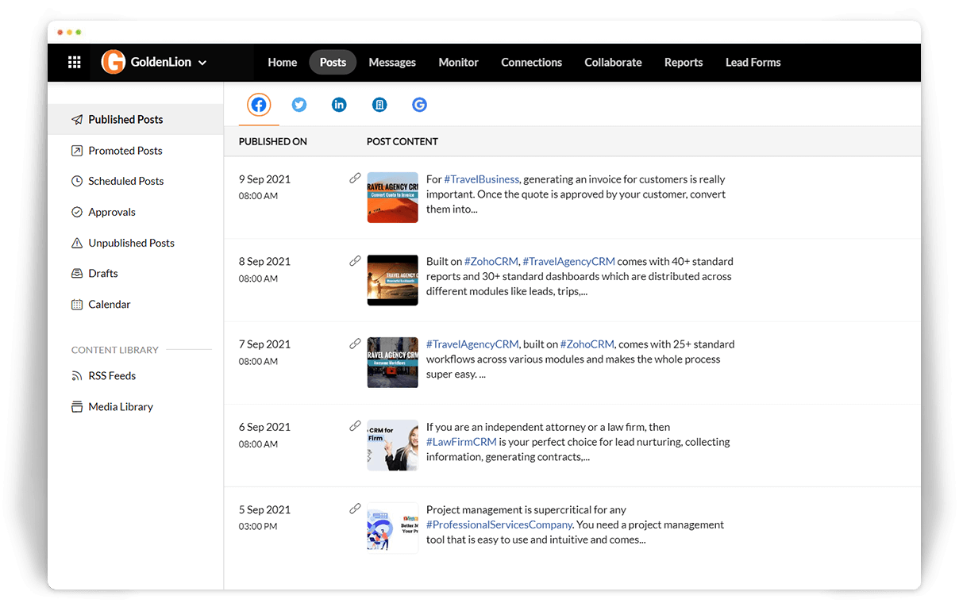Select the LinkedIn company page icon
959x603 pixels.
[x=379, y=105]
